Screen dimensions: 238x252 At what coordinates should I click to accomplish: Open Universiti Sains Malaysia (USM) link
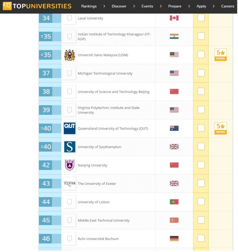pos(103,55)
